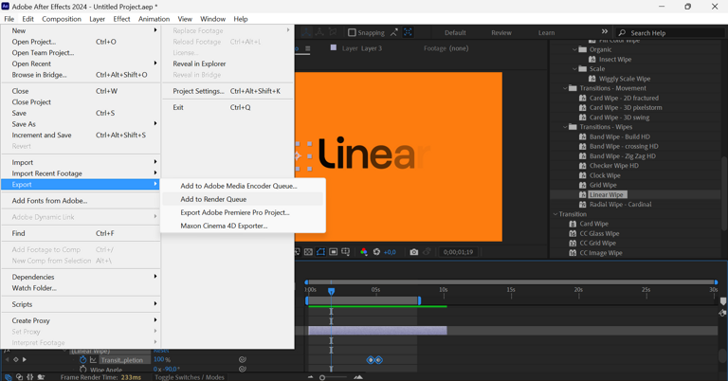Click the timeline zoom out mountain icon
Viewport: 728px width, 381px height.
coord(311,377)
